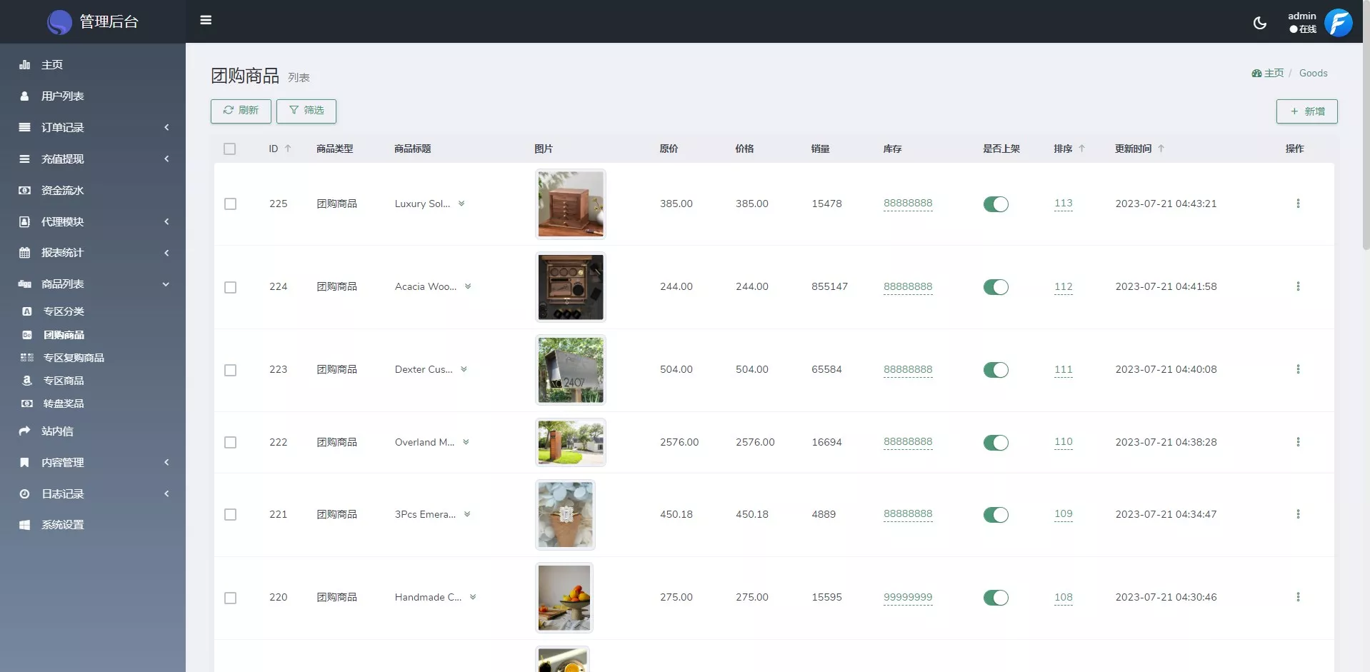Expand full title of Luxury Sol... product
1370x672 pixels.
461,204
